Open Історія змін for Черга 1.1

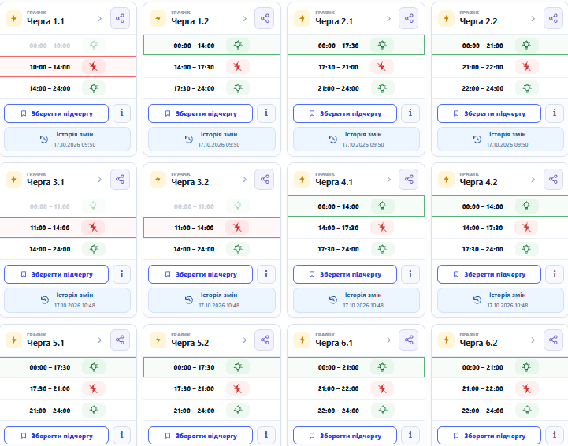(x=68, y=139)
